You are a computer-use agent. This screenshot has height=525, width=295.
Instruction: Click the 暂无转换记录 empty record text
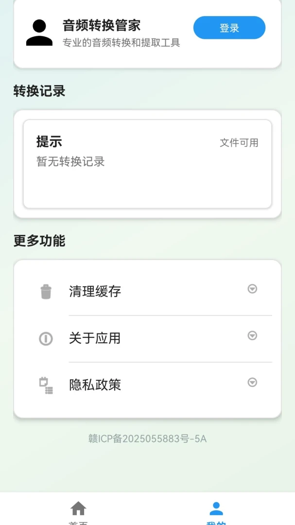(x=70, y=162)
